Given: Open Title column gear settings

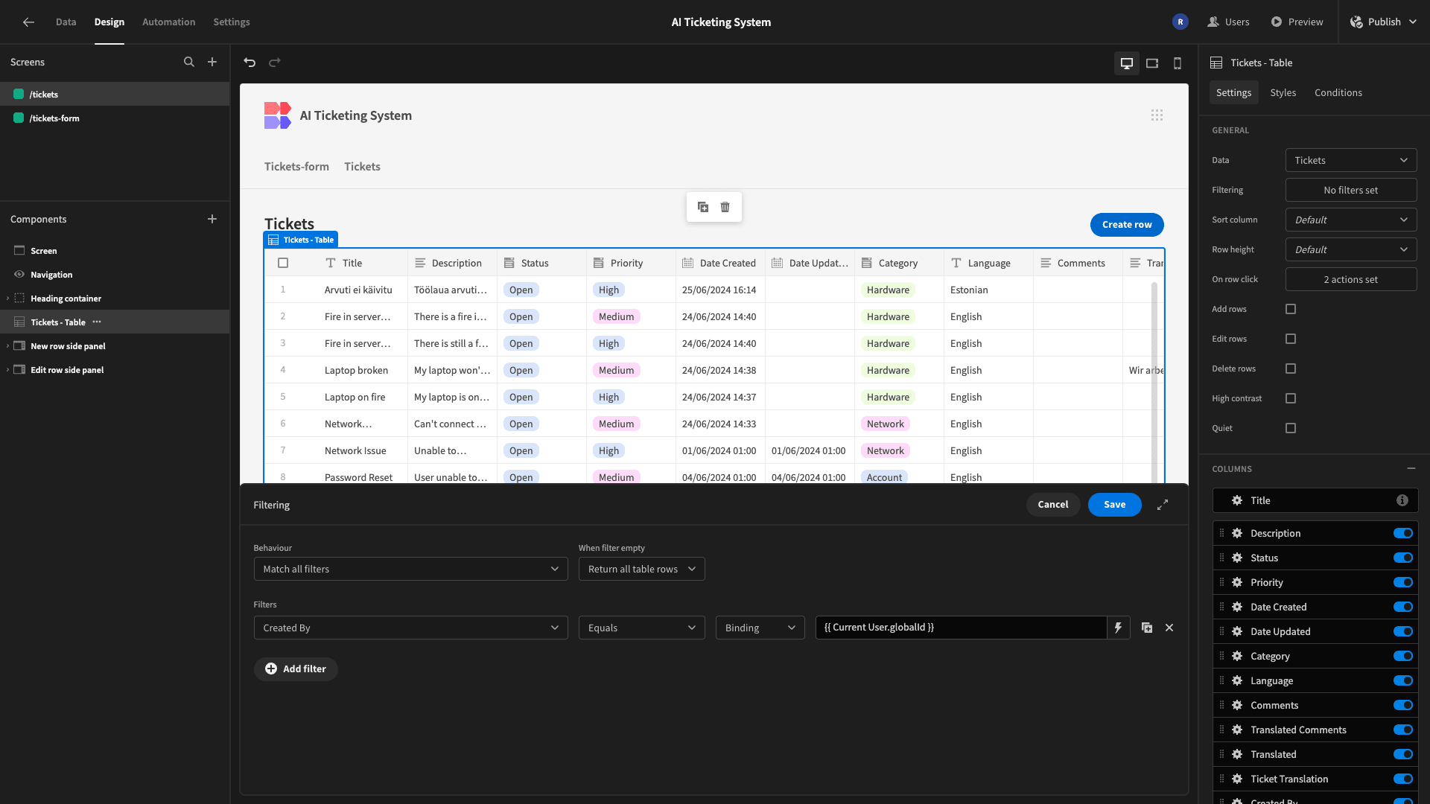Looking at the screenshot, I should coord(1237,500).
